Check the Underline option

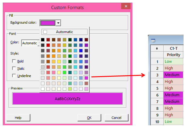(x=14, y=76)
